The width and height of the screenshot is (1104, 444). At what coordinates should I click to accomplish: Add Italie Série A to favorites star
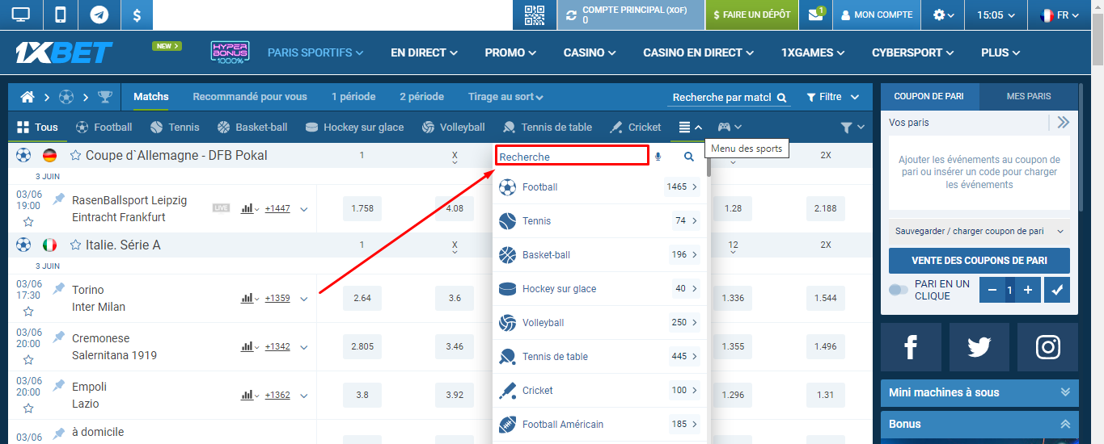pyautogui.click(x=75, y=245)
